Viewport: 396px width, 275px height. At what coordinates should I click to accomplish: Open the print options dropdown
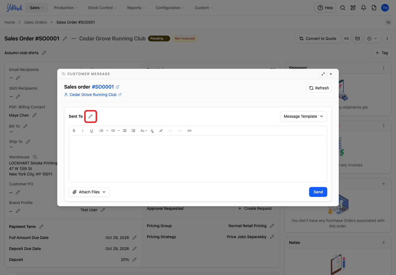[372, 38]
